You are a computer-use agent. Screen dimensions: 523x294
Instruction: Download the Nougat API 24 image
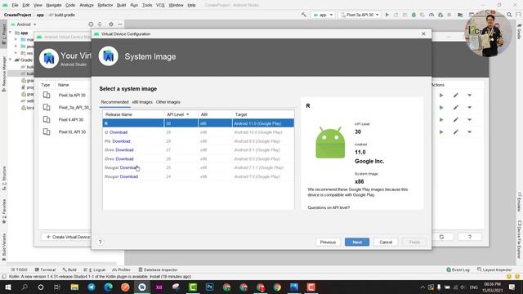129,176
